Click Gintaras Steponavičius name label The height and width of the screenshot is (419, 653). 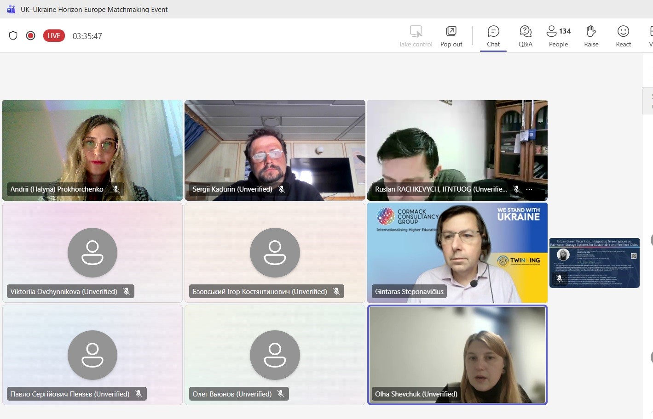[x=409, y=292]
